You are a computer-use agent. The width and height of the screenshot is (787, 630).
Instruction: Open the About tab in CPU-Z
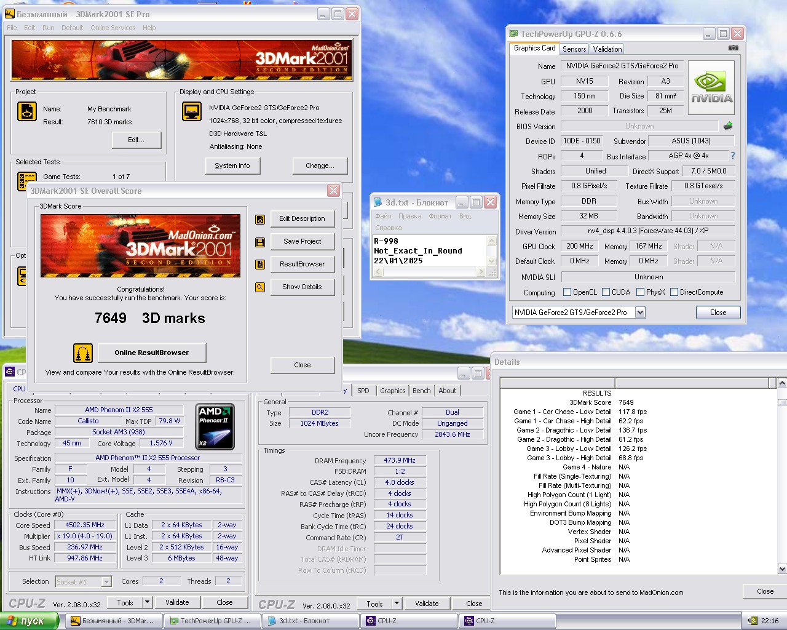pyautogui.click(x=448, y=391)
